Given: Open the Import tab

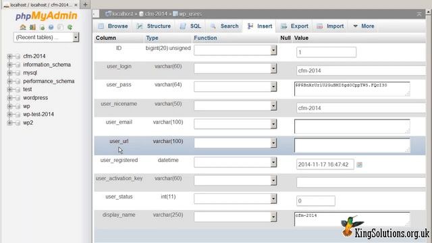Looking at the screenshot, I should [x=330, y=26].
